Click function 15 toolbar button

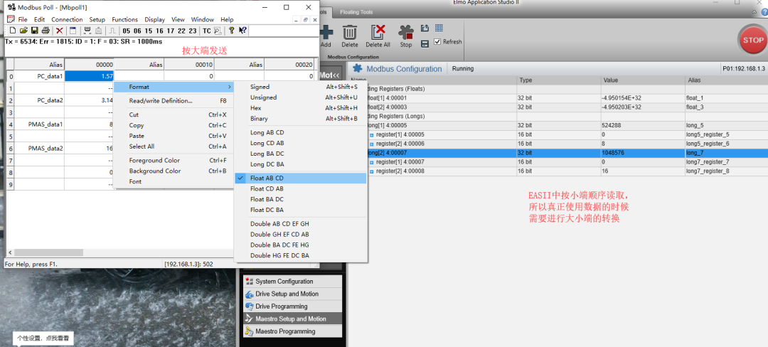coord(149,31)
